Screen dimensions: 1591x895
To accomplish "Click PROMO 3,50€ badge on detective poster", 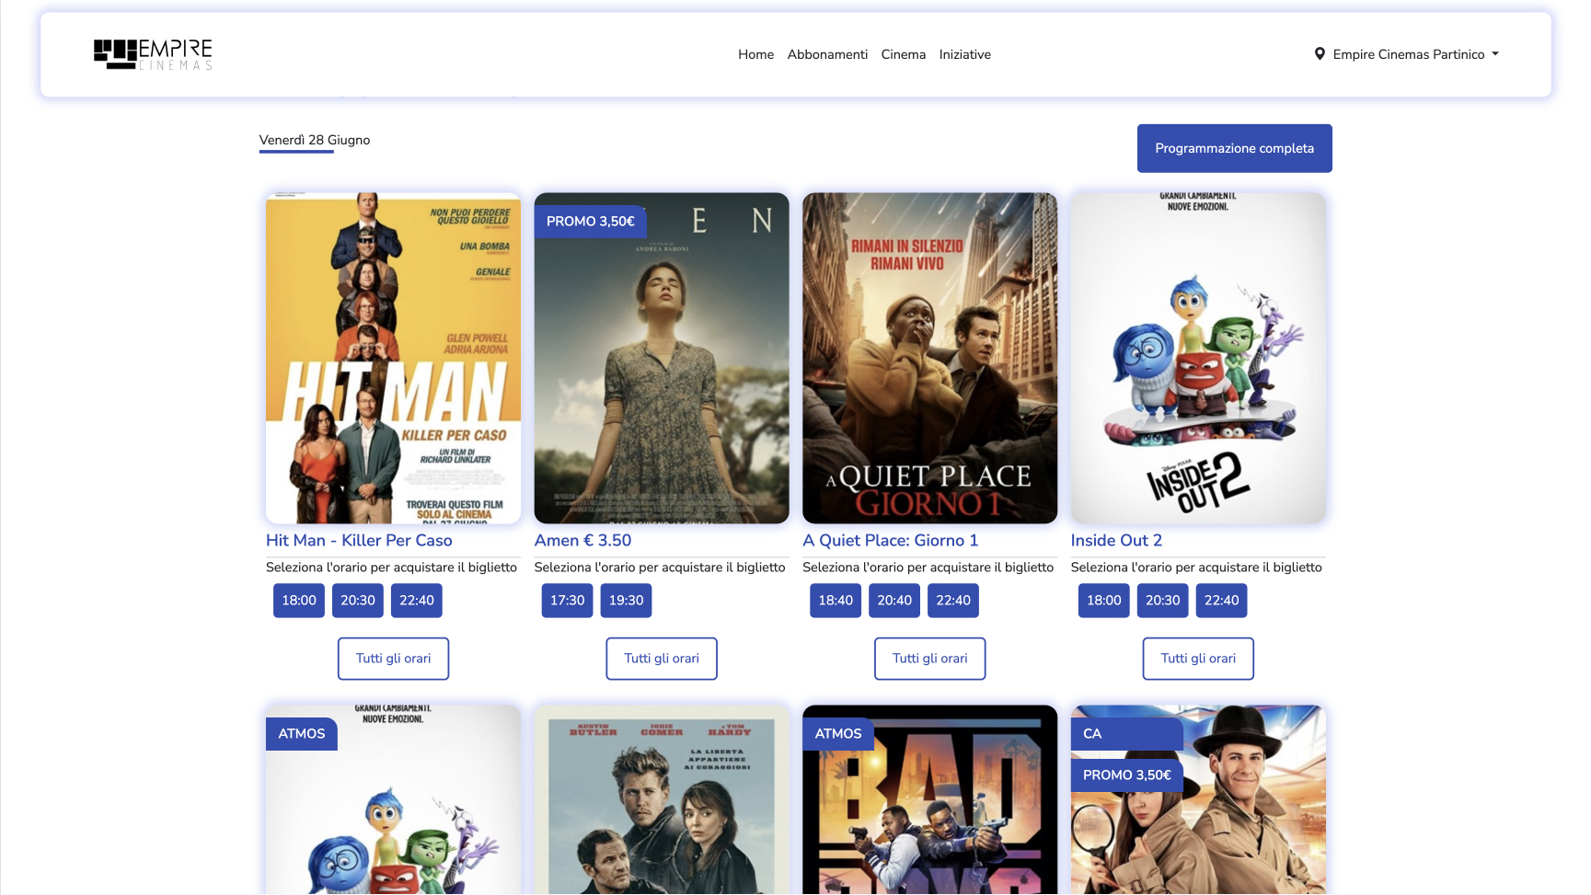I will point(1127,775).
